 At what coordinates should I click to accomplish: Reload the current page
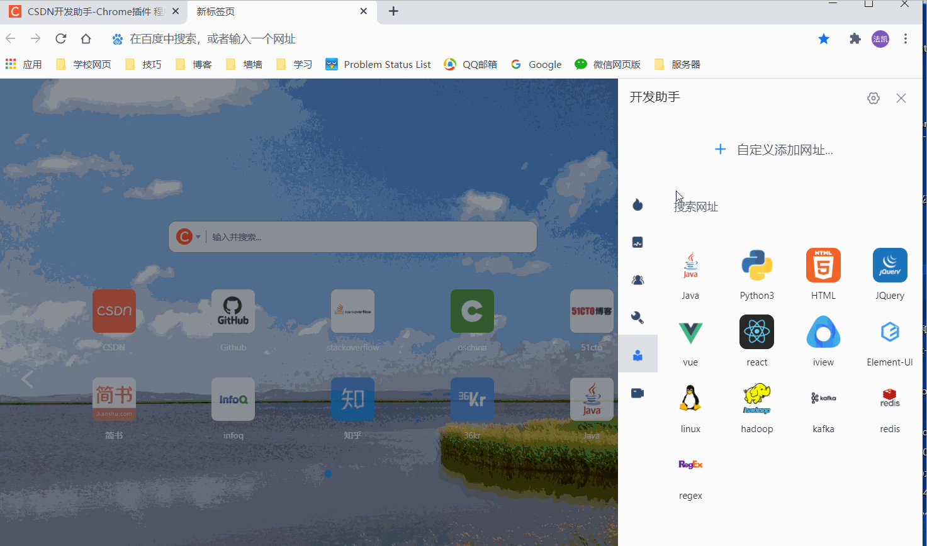click(61, 39)
